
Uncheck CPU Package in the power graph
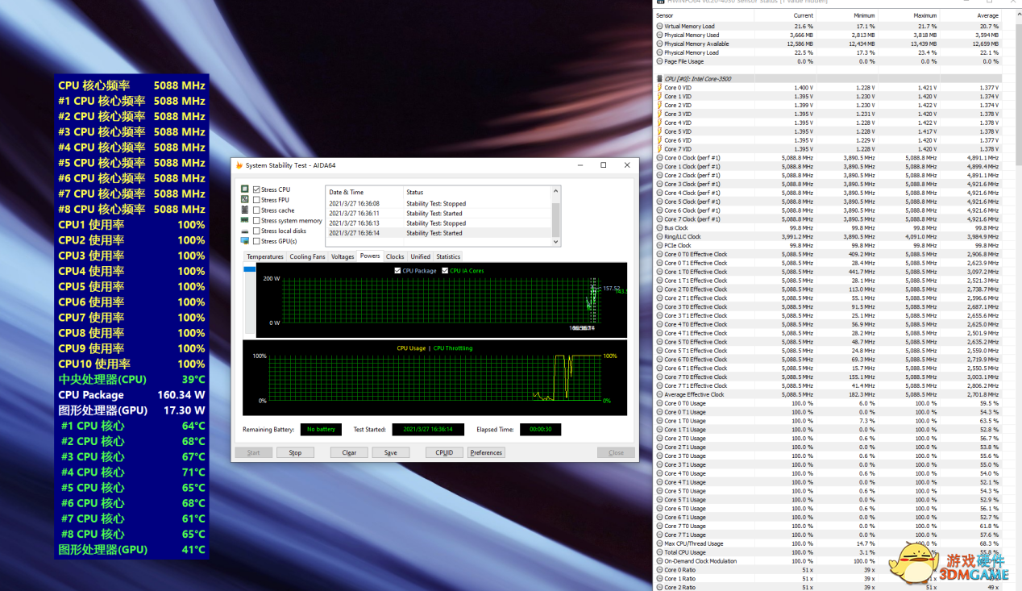[x=397, y=271]
